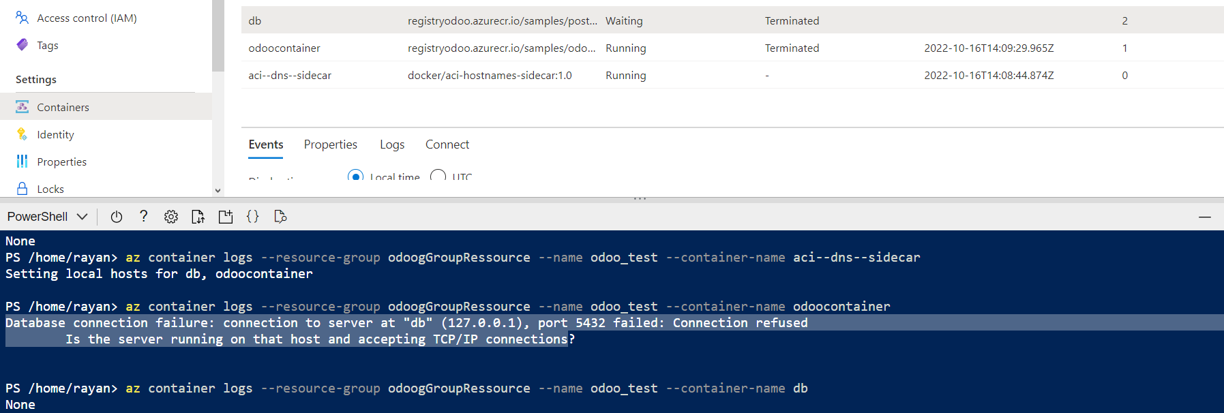The width and height of the screenshot is (1224, 413).
Task: Restart Cloud Shell with the power icon
Action: (x=117, y=217)
